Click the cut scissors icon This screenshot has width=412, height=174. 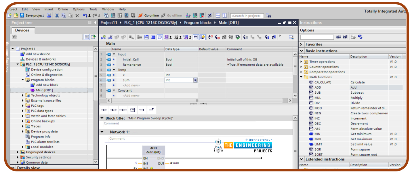(x=57, y=16)
